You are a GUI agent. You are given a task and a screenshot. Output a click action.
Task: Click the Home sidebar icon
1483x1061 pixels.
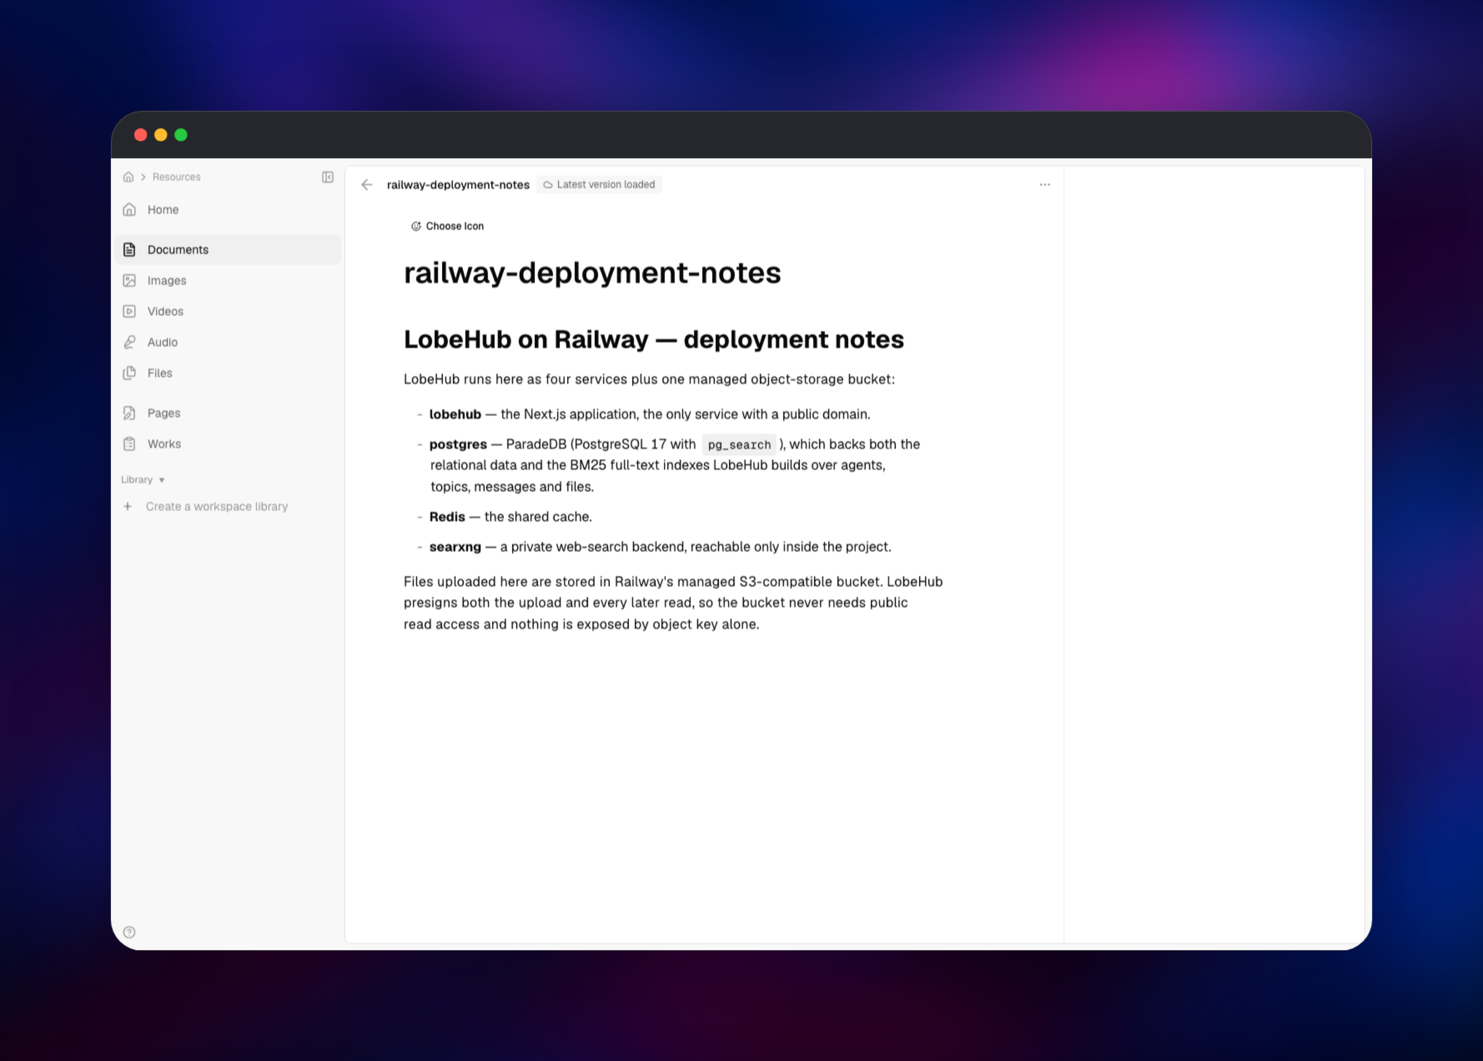click(x=129, y=210)
